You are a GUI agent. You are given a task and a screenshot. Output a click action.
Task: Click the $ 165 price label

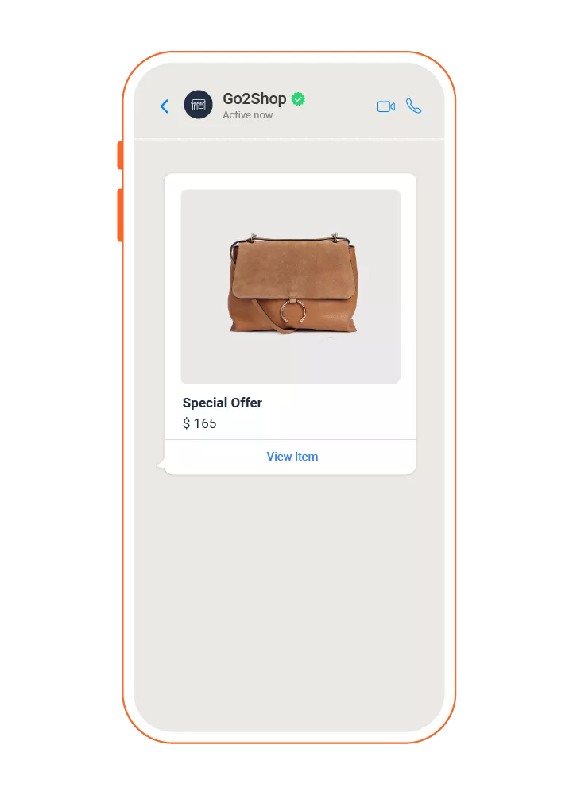coord(199,423)
